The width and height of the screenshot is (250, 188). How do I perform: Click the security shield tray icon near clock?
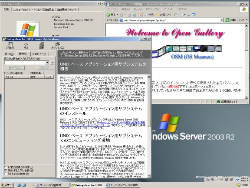click(x=239, y=185)
